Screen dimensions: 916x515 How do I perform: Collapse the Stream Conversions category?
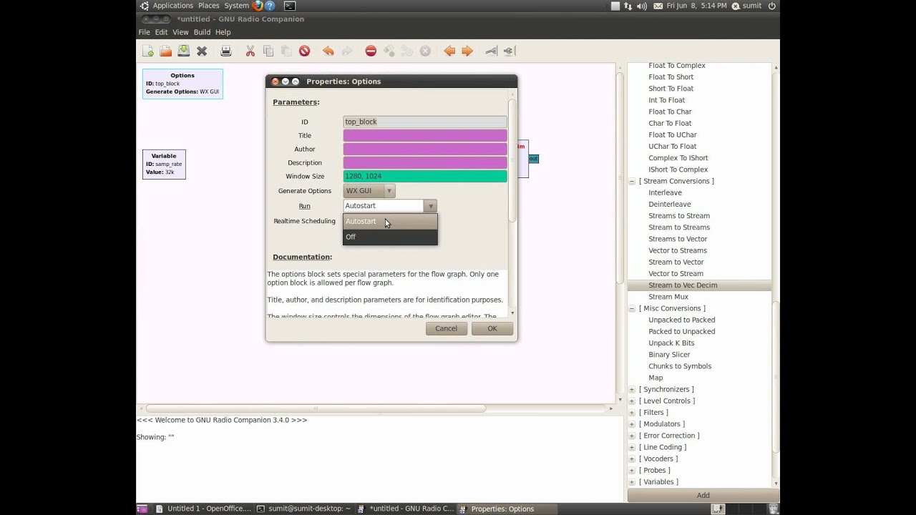632,181
